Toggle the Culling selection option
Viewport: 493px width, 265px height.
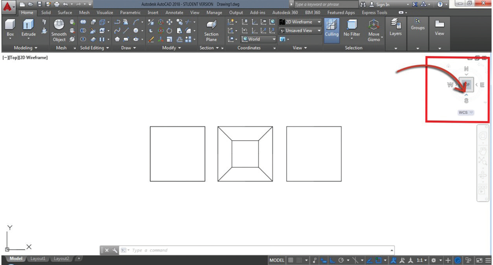(331, 28)
